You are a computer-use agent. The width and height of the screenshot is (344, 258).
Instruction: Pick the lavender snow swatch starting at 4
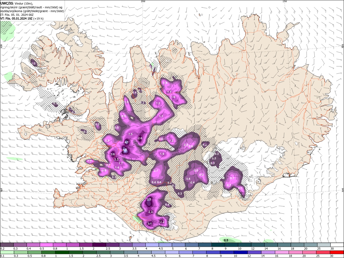152,245
